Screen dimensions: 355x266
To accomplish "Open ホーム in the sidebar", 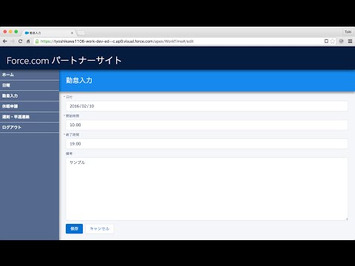I will click(x=30, y=75).
